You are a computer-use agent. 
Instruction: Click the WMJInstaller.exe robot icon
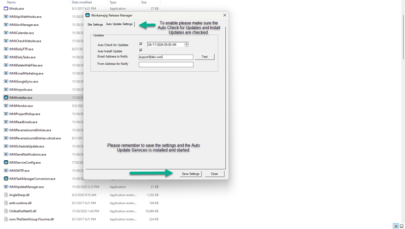tap(6, 98)
